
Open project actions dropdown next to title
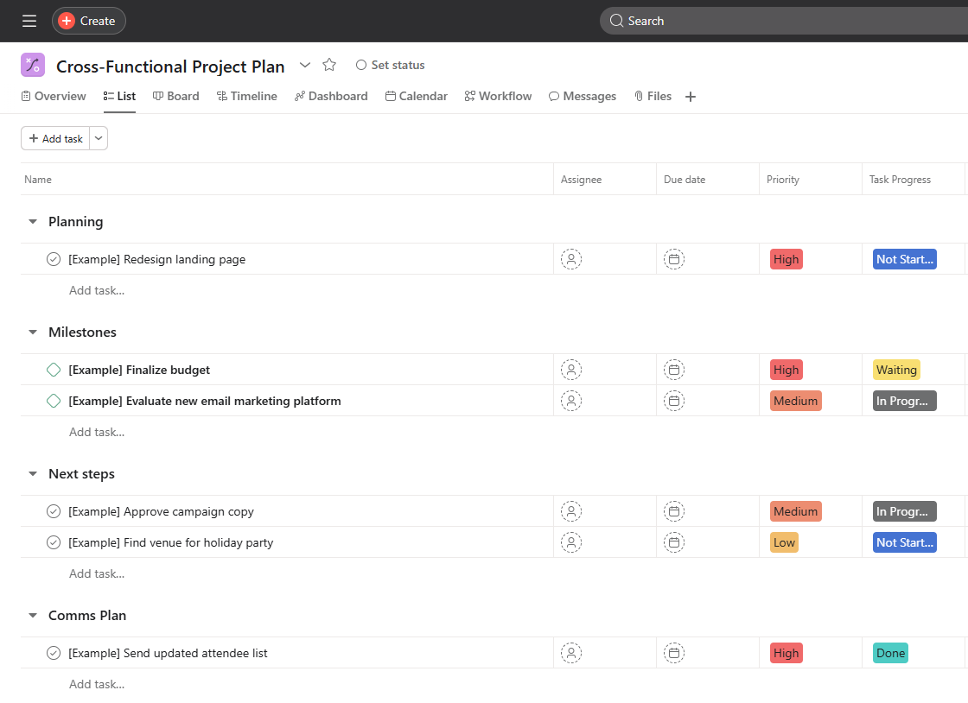pos(305,65)
